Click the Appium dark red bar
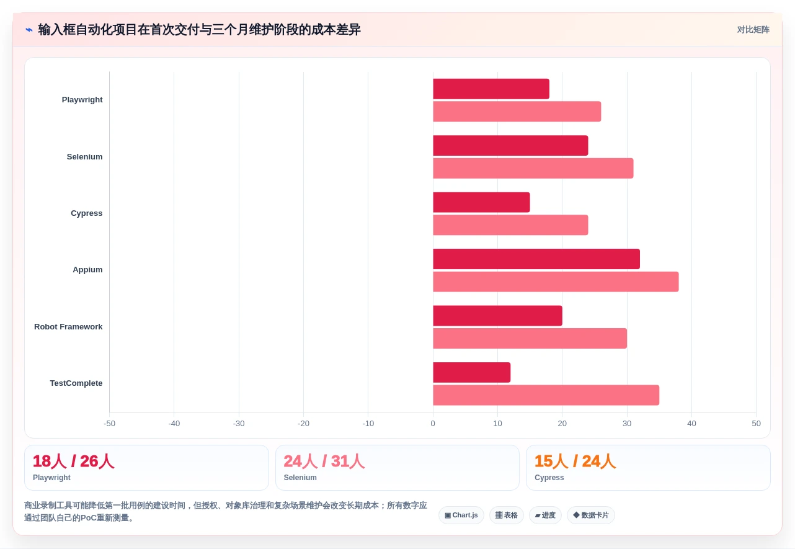This screenshot has width=795, height=549. pos(536,259)
